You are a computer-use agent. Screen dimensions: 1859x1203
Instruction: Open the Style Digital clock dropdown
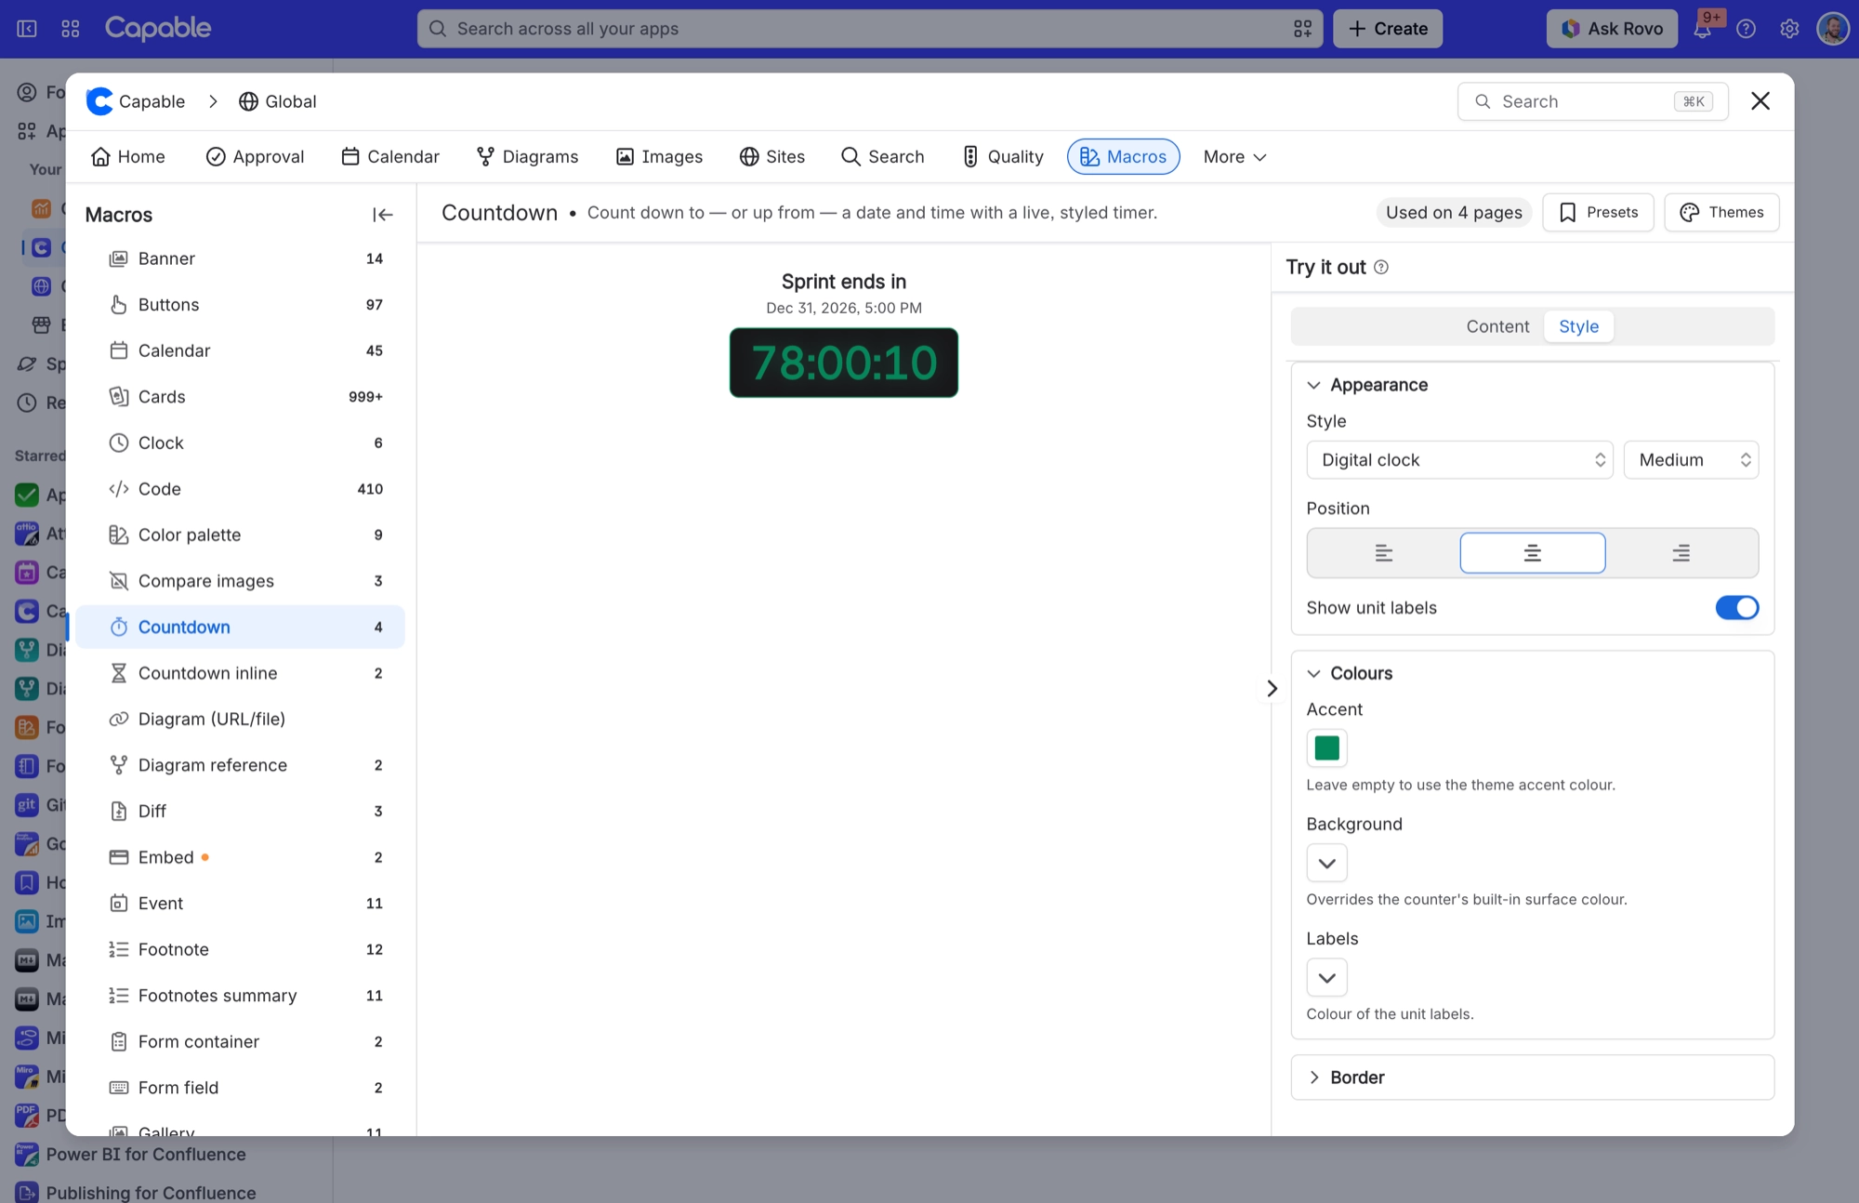1459,460
